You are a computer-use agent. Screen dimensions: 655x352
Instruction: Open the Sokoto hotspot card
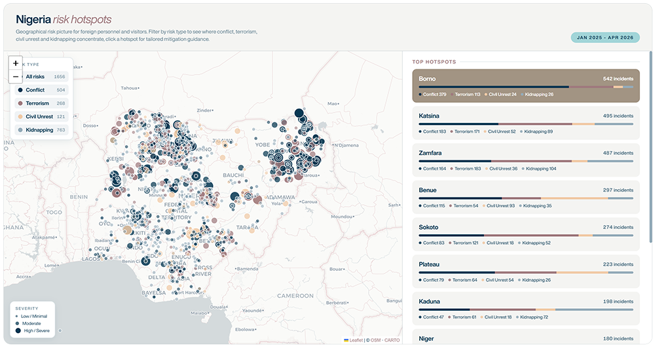(525, 234)
